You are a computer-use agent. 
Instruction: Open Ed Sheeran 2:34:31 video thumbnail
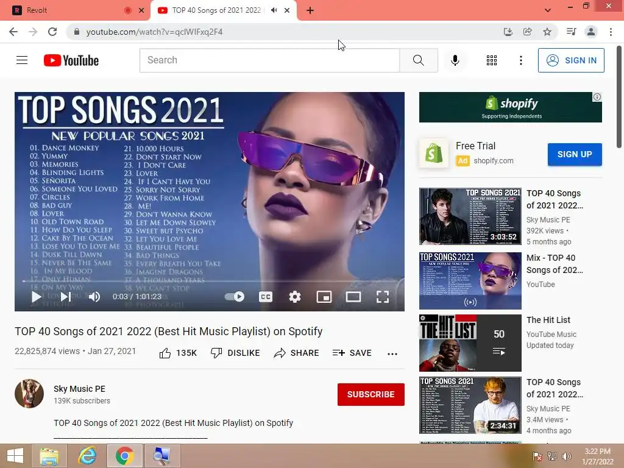470,405
